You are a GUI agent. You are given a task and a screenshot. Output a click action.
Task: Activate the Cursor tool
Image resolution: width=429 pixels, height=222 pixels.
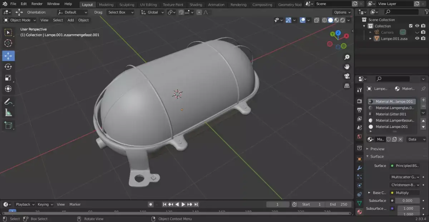8,43
